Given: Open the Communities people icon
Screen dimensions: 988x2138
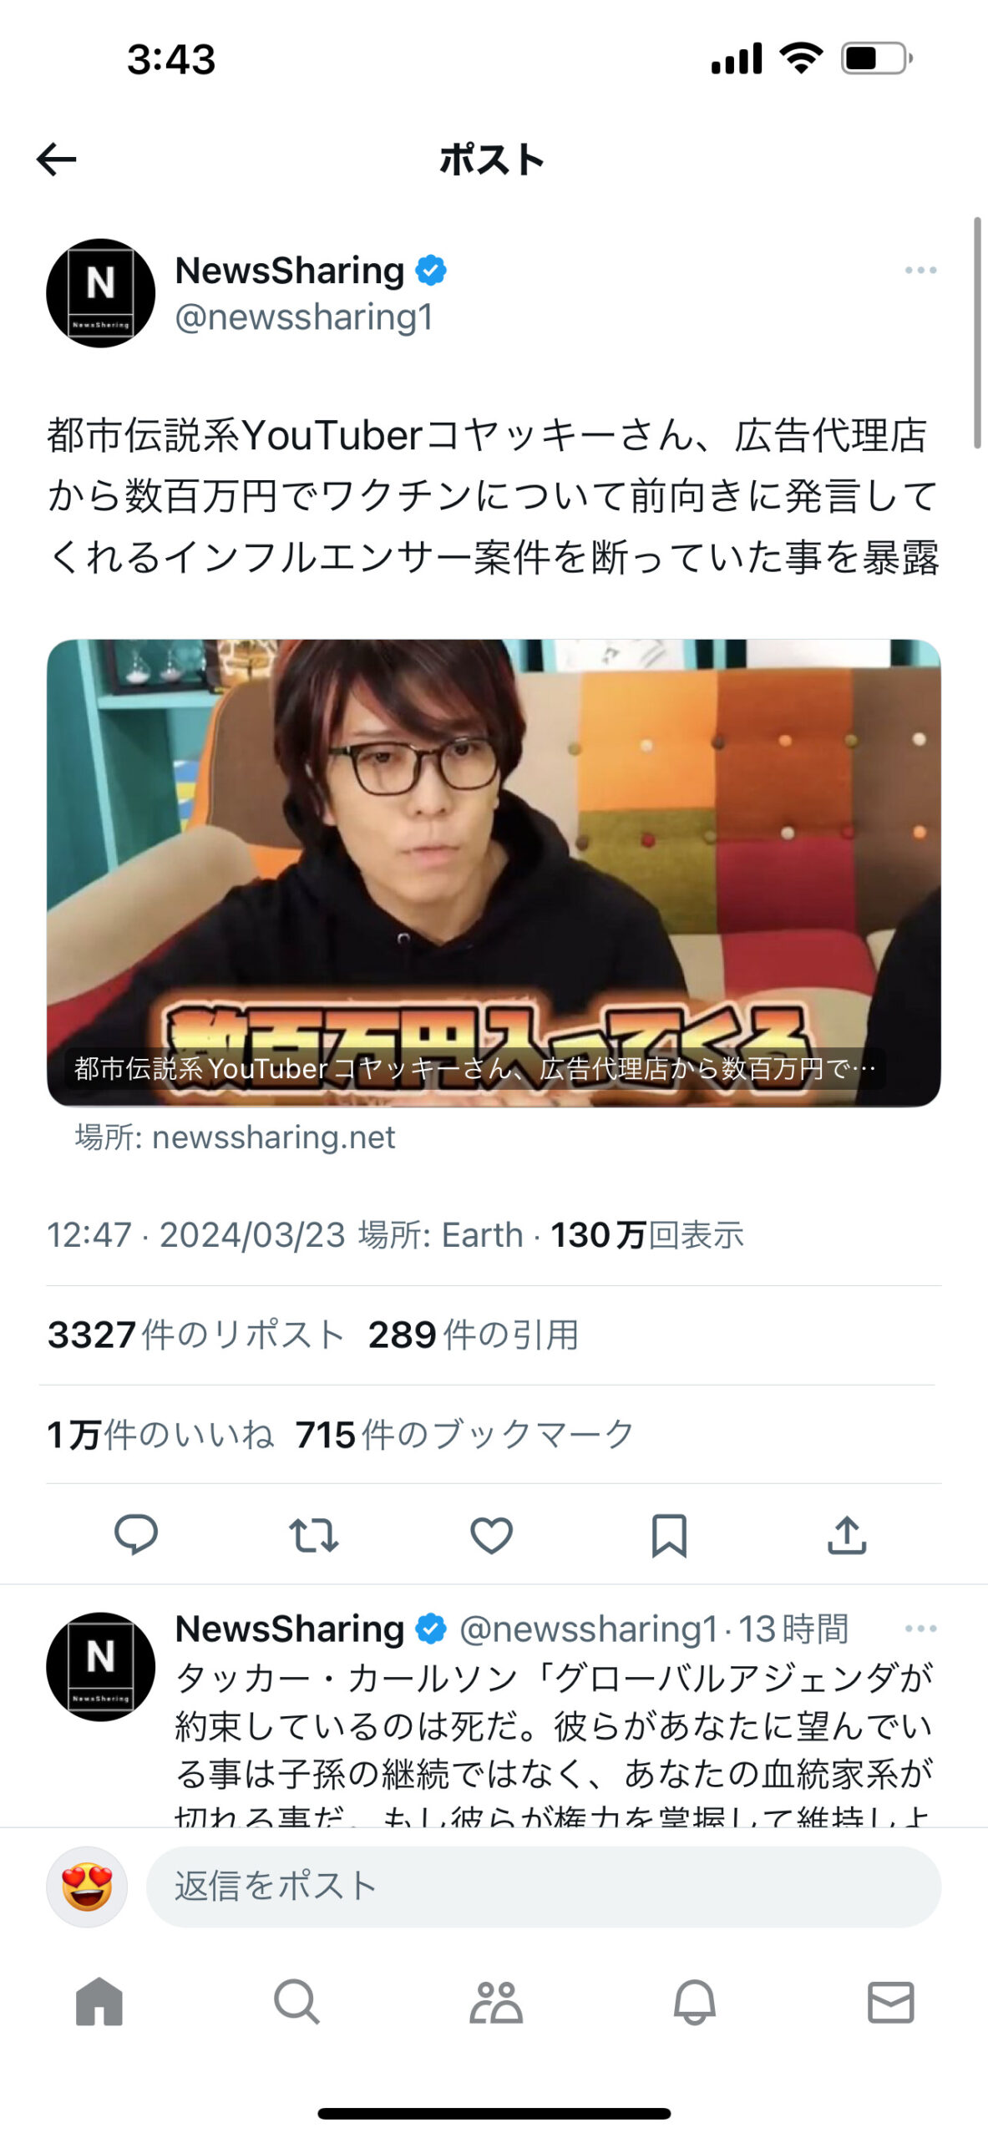Looking at the screenshot, I should (495, 2002).
